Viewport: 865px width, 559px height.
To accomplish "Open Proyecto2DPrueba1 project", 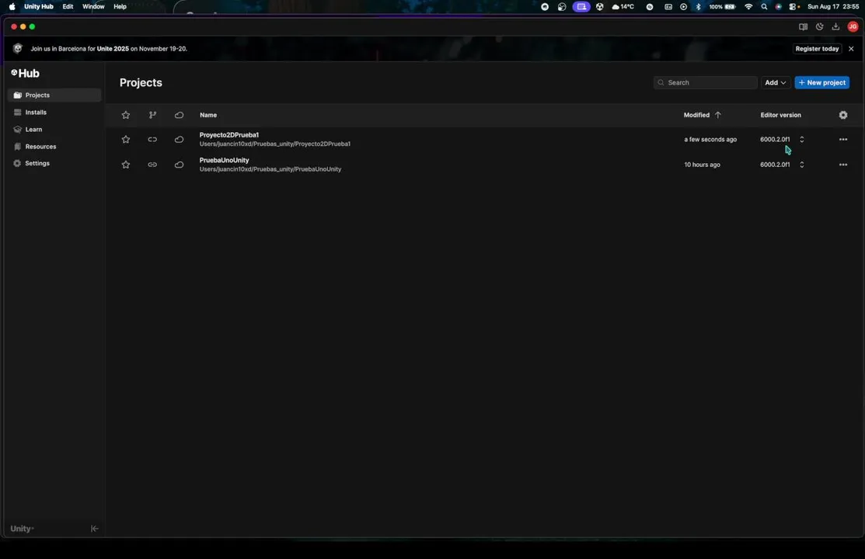I will pos(229,135).
